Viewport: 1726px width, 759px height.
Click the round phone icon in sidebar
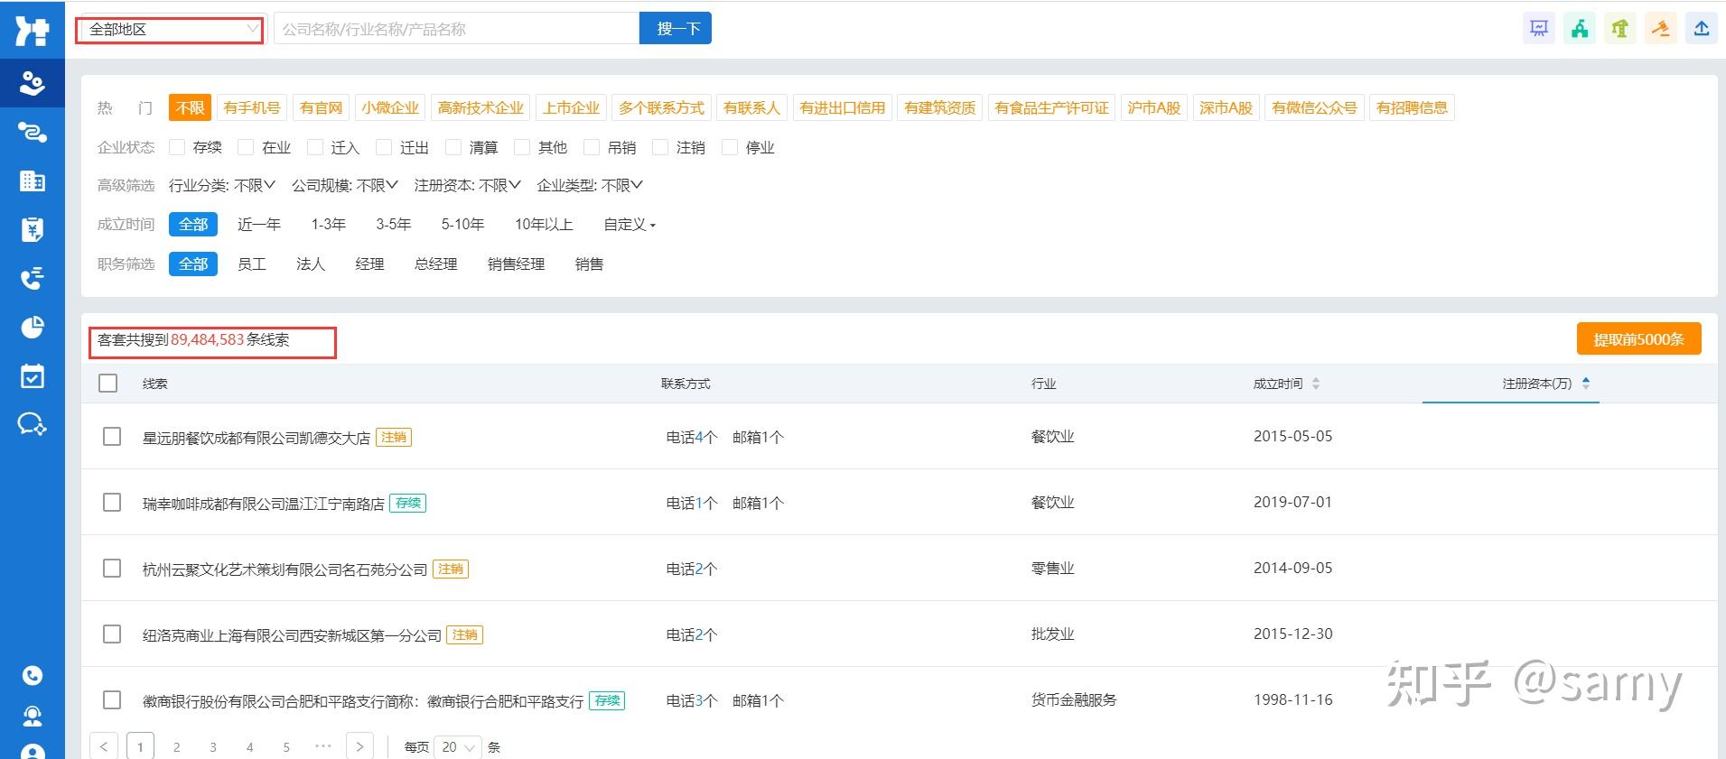(33, 675)
